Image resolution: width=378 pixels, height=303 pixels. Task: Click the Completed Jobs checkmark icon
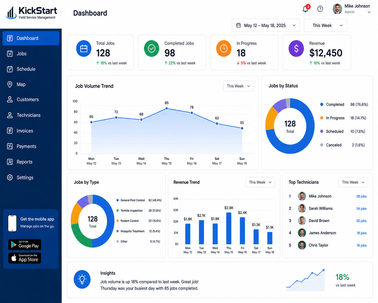coord(152,49)
